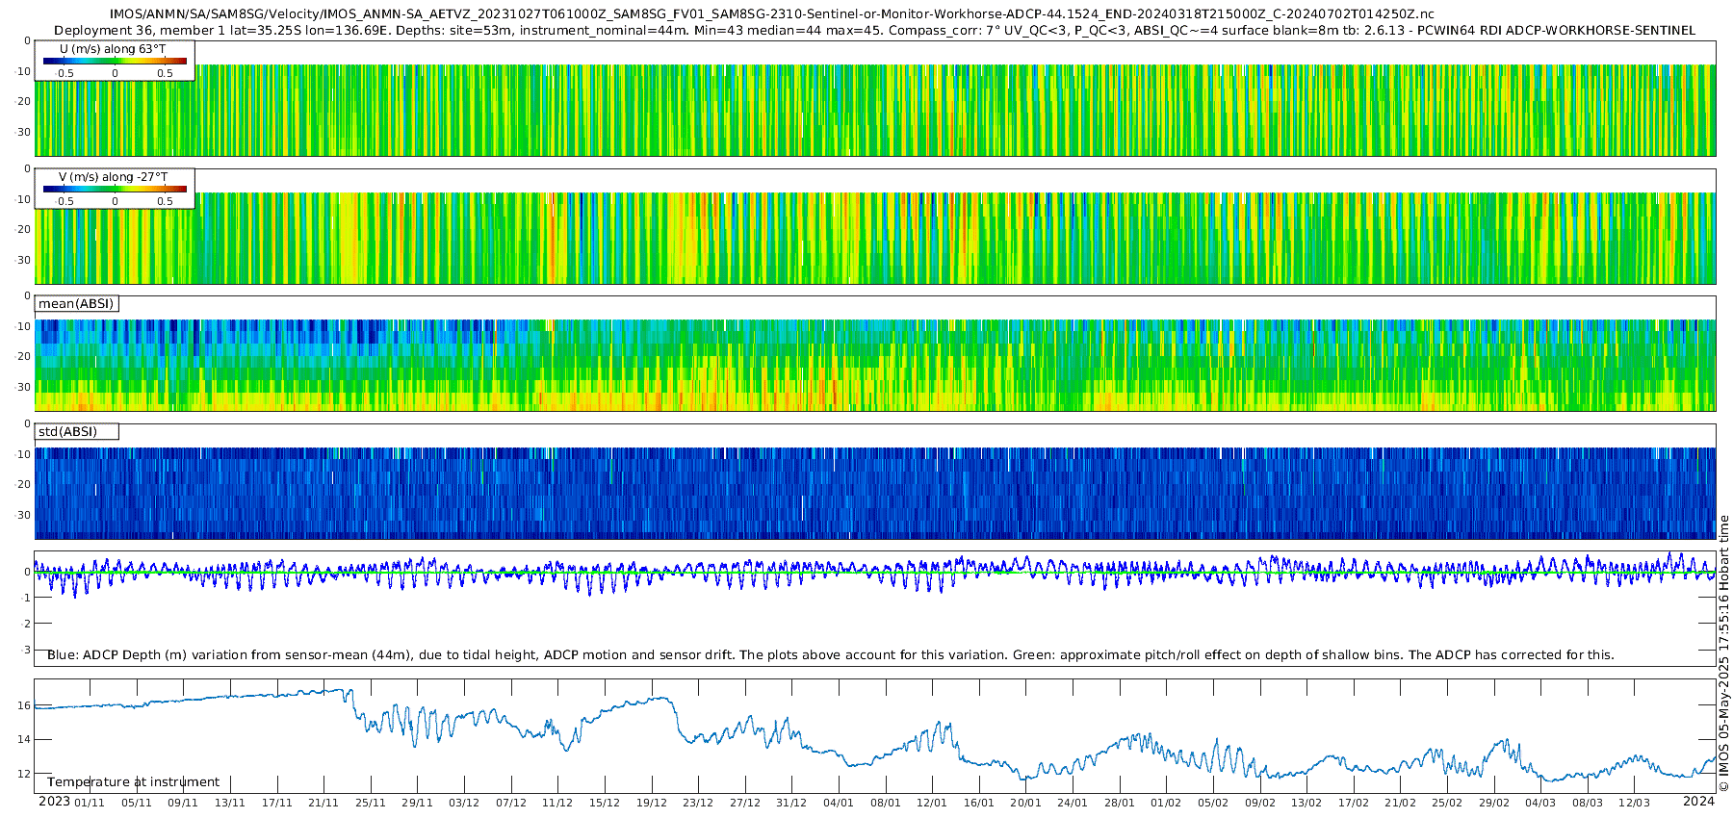Click the Deployment 36 metadata line
This screenshot has width=1733, height=818.
click(x=874, y=31)
